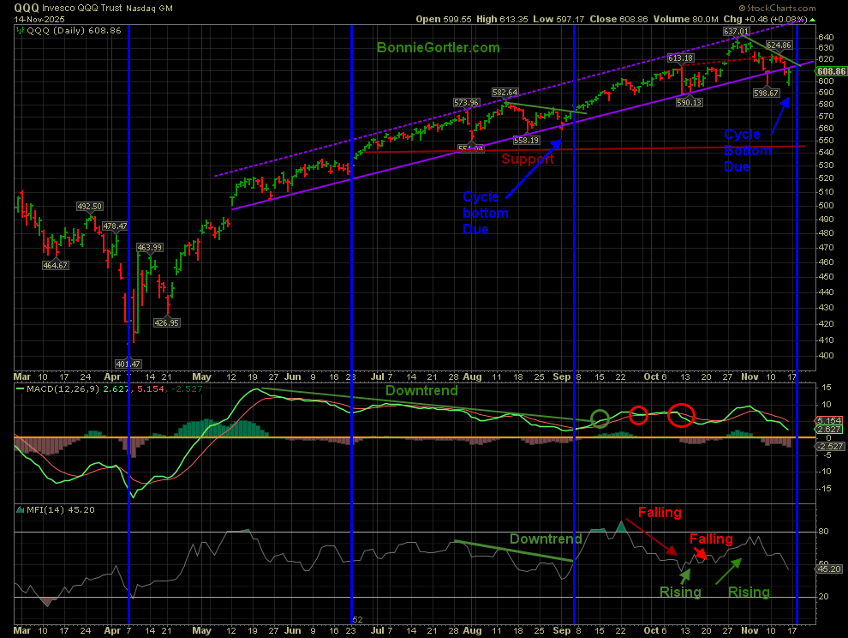Click the red Support annotation text

528,159
